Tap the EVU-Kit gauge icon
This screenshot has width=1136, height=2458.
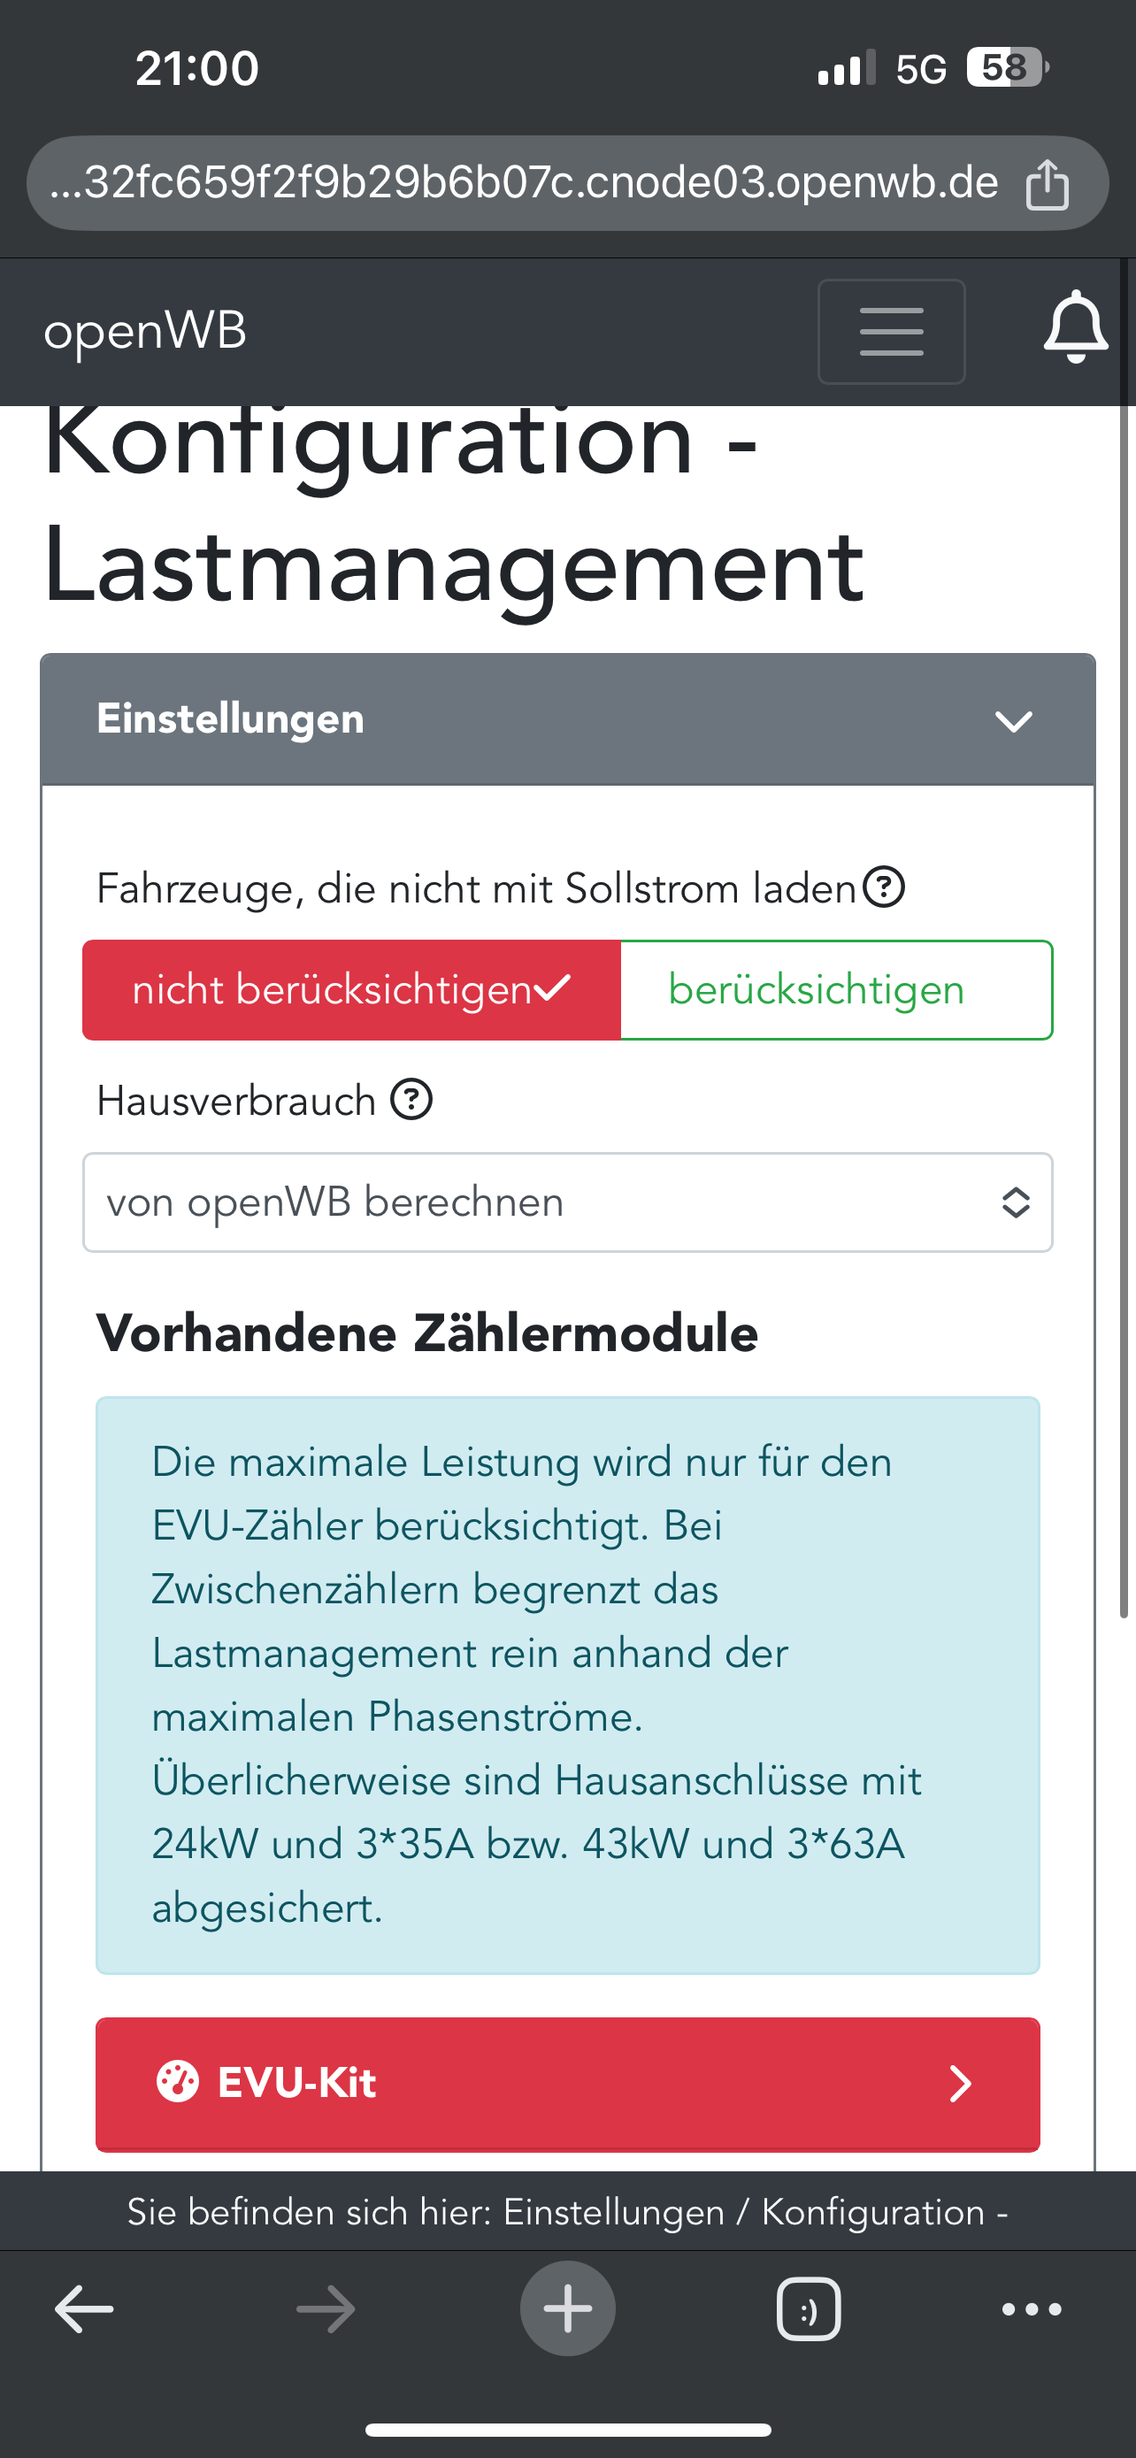(x=178, y=2082)
